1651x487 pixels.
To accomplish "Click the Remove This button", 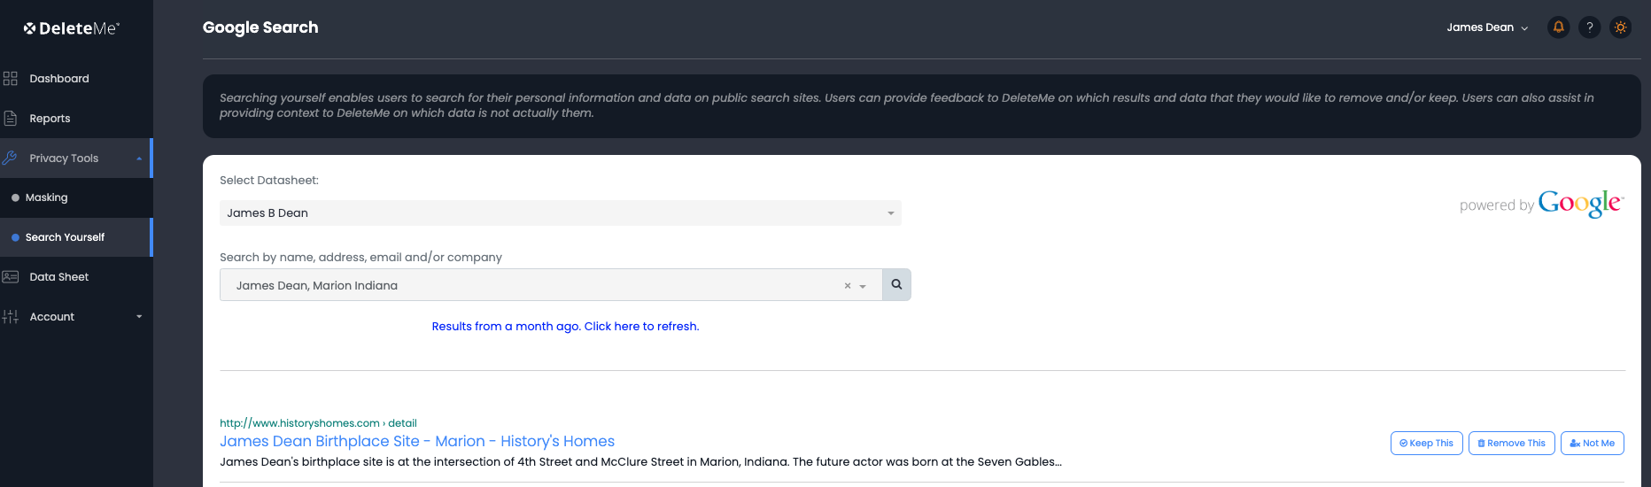I will coord(1511,443).
